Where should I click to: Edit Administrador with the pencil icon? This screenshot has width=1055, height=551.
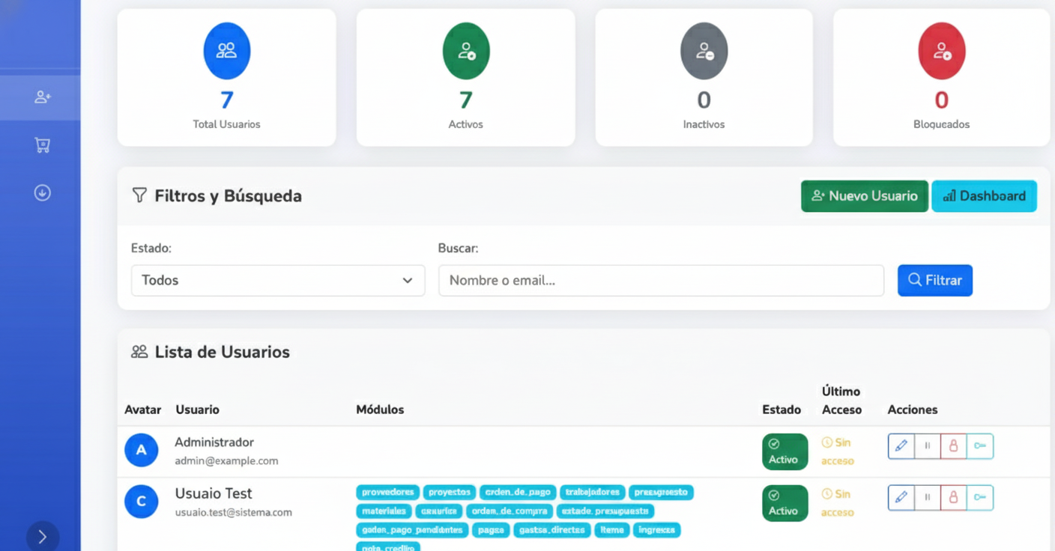[x=901, y=446]
